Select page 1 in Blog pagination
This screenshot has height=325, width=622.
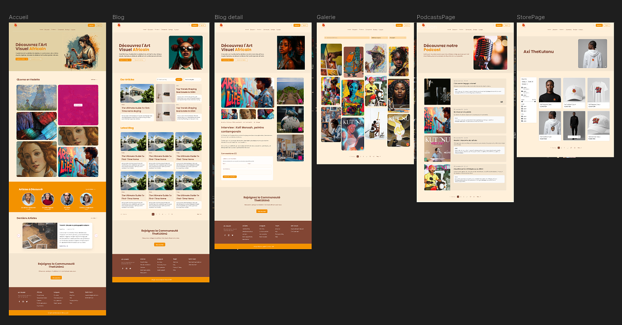tap(153, 214)
